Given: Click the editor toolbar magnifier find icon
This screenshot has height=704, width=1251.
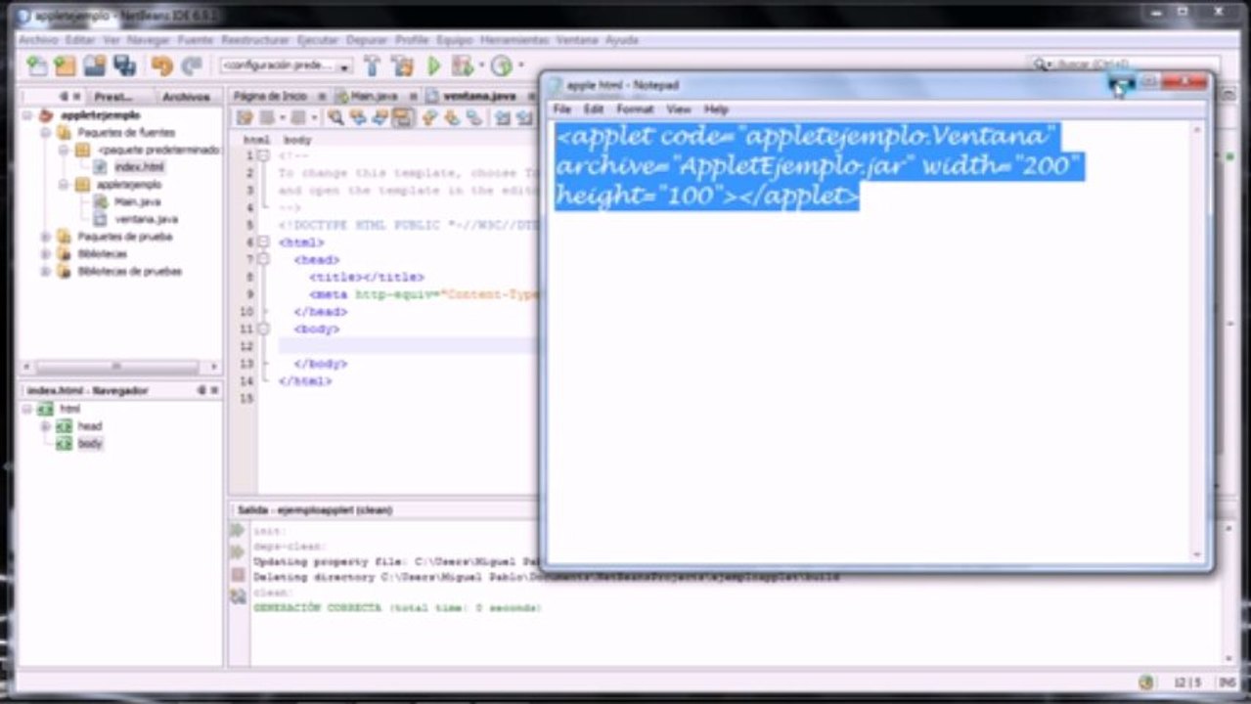Looking at the screenshot, I should click(335, 117).
